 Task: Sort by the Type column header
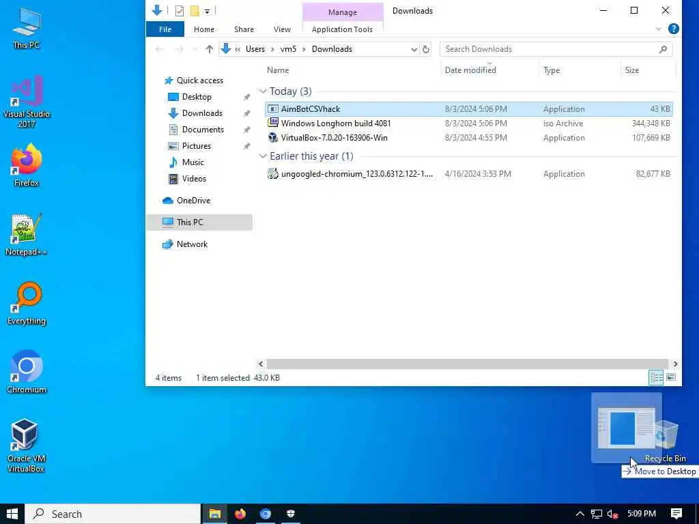[552, 70]
